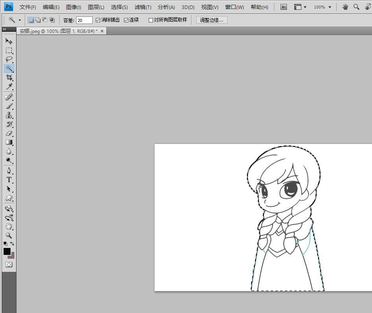
Task: Select the Zoom tool in toolbox
Action: [9, 235]
